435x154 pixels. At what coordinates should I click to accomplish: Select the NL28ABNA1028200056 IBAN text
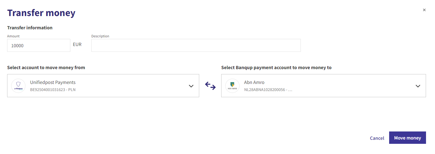(x=265, y=90)
